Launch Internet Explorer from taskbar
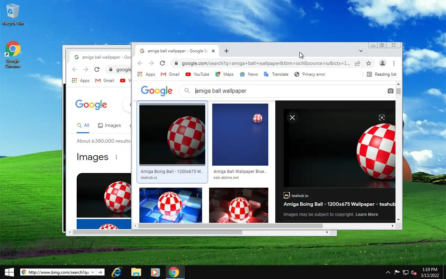This screenshot has height=279, width=446. point(116,272)
